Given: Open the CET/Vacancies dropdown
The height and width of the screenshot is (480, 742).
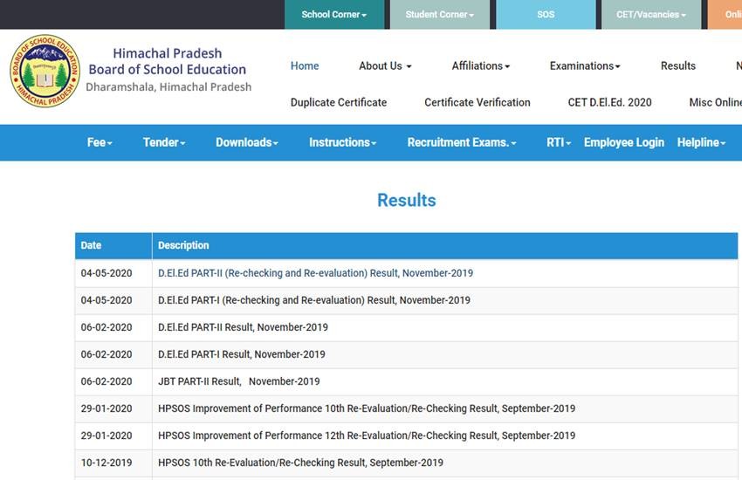Looking at the screenshot, I should pyautogui.click(x=650, y=15).
